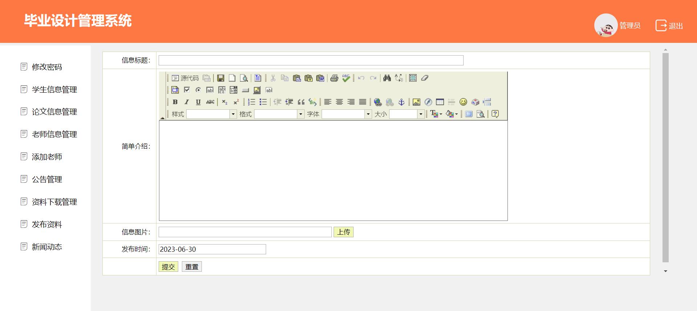
Task: Toggle Italic formatting
Action: [x=187, y=102]
